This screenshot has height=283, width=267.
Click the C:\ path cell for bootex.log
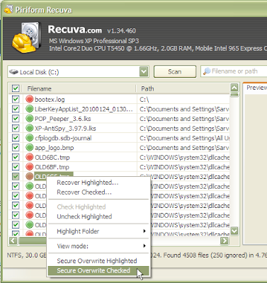(x=144, y=99)
